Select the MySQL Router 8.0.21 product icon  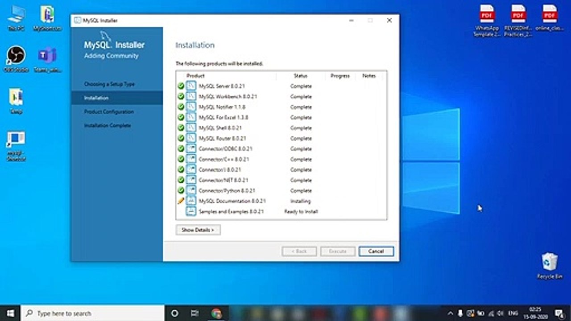tap(191, 138)
